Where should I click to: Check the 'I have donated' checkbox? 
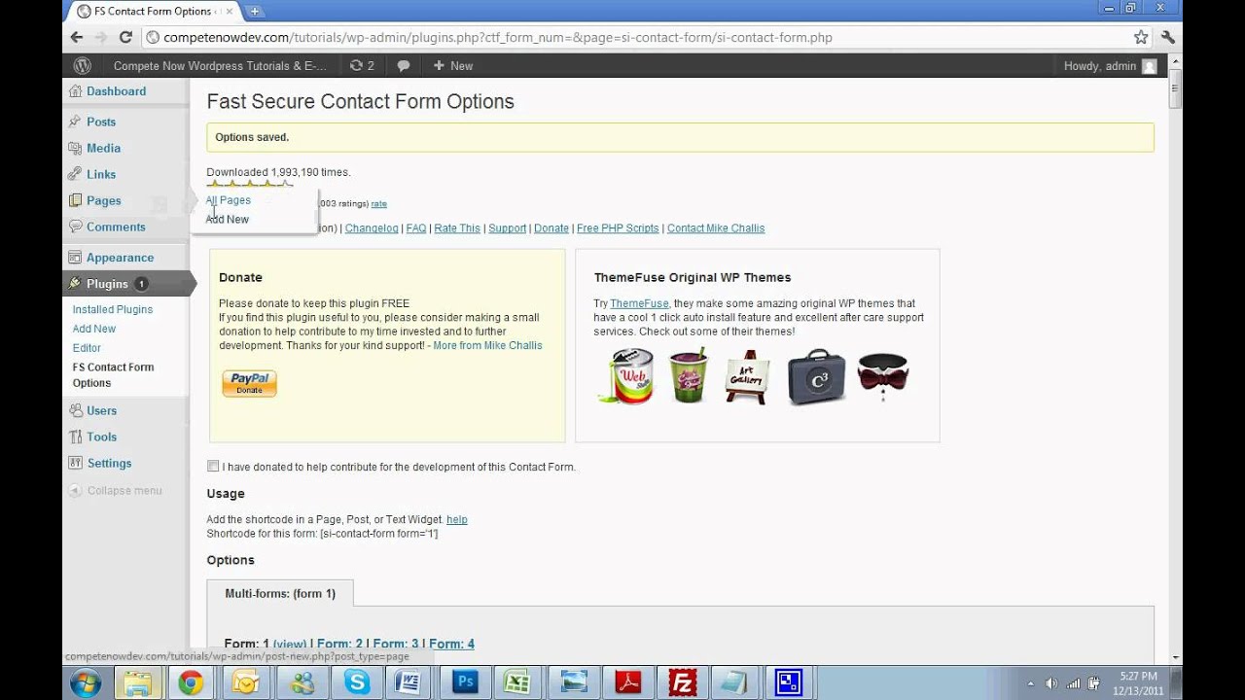213,467
